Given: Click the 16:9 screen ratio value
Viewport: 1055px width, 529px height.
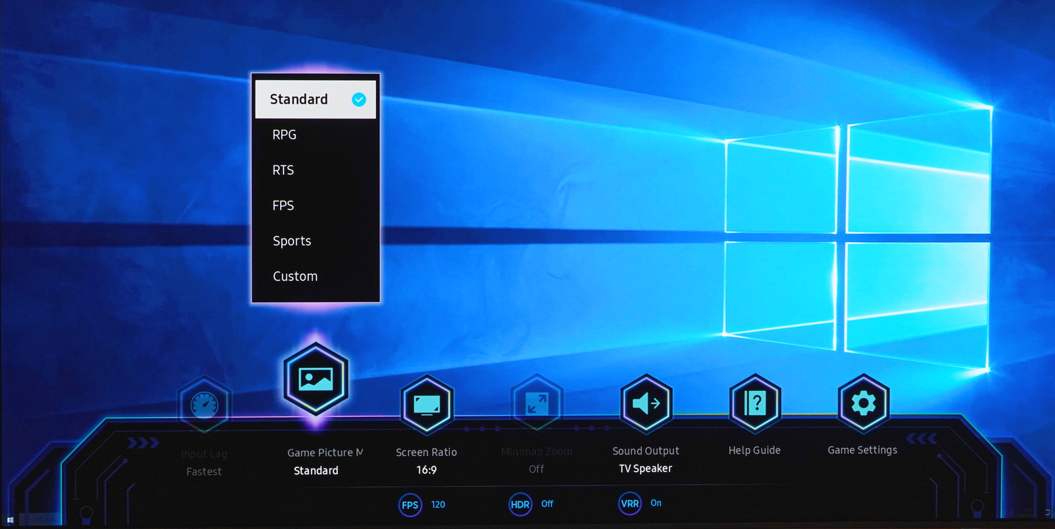Looking at the screenshot, I should tap(426, 470).
